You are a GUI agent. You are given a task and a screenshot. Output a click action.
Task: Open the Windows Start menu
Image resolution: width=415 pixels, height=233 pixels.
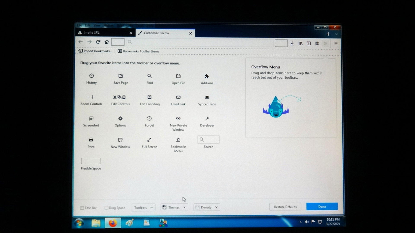[x=79, y=223]
